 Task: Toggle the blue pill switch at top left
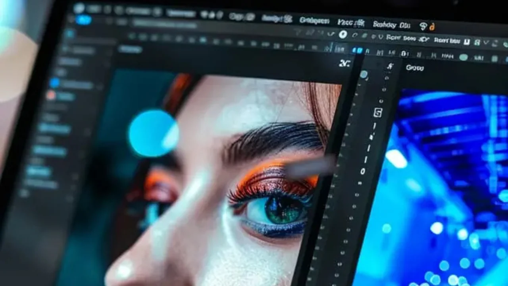tap(83, 19)
